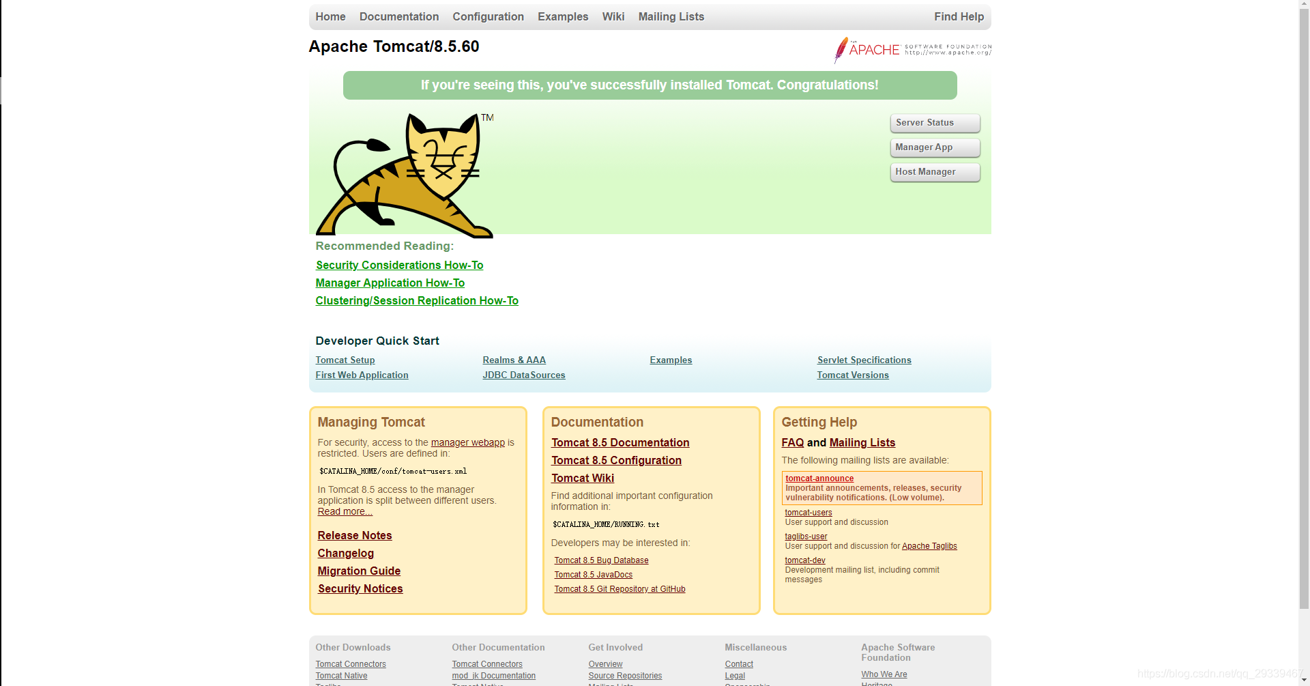
Task: Open the Examples nav item
Action: pyautogui.click(x=563, y=16)
